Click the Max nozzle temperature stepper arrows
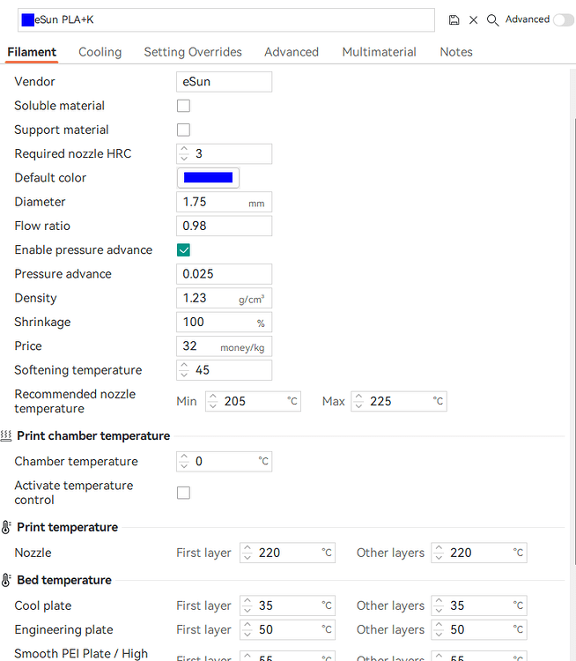The width and height of the screenshot is (576, 661). [358, 401]
